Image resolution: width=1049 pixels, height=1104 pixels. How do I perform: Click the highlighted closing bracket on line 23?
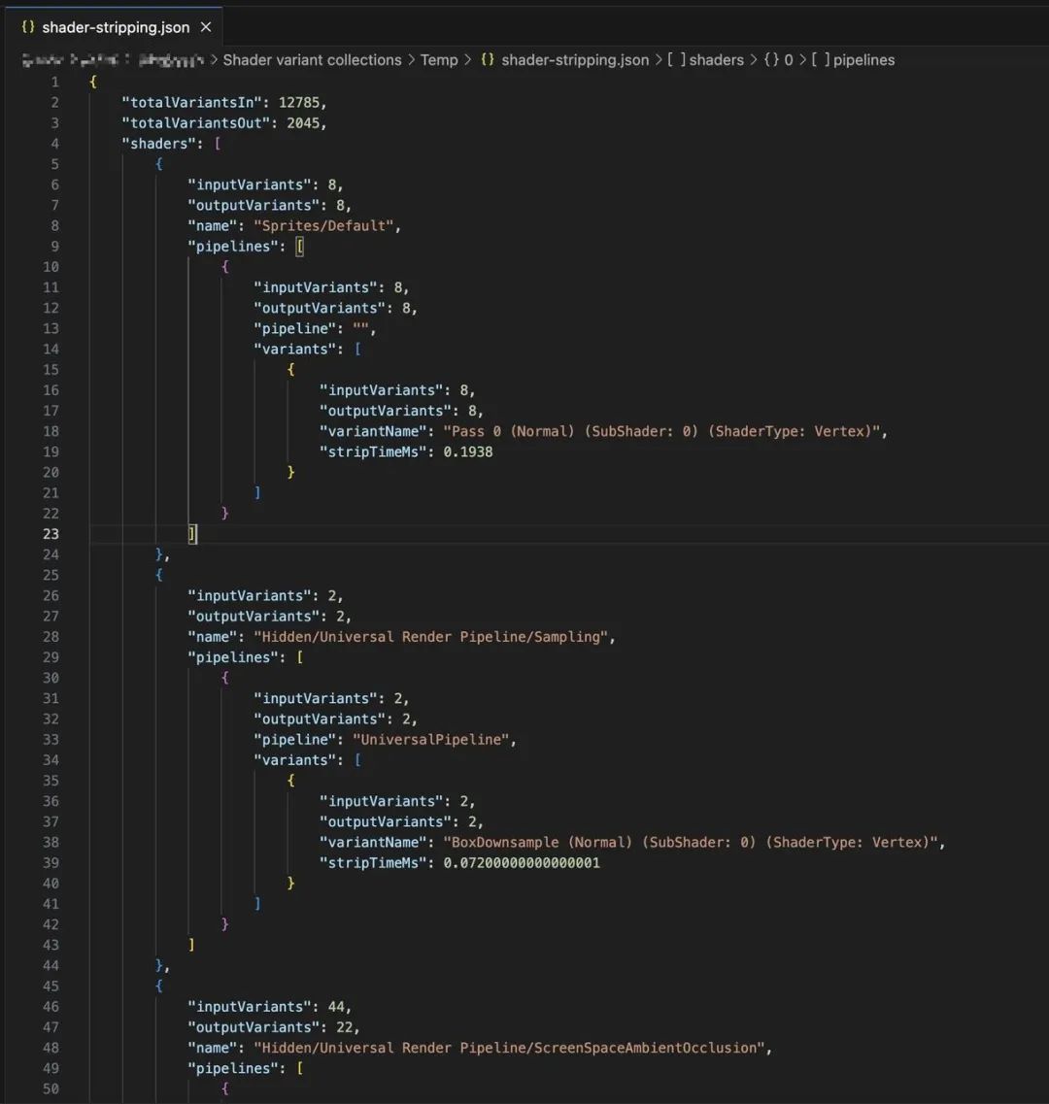(192, 534)
